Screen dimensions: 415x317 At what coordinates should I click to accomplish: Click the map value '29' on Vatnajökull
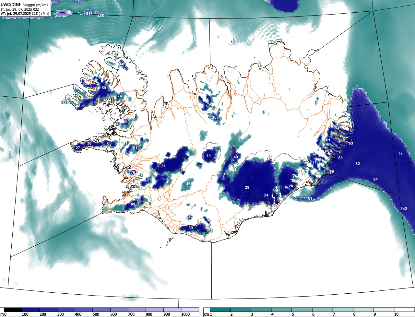coord(247,187)
